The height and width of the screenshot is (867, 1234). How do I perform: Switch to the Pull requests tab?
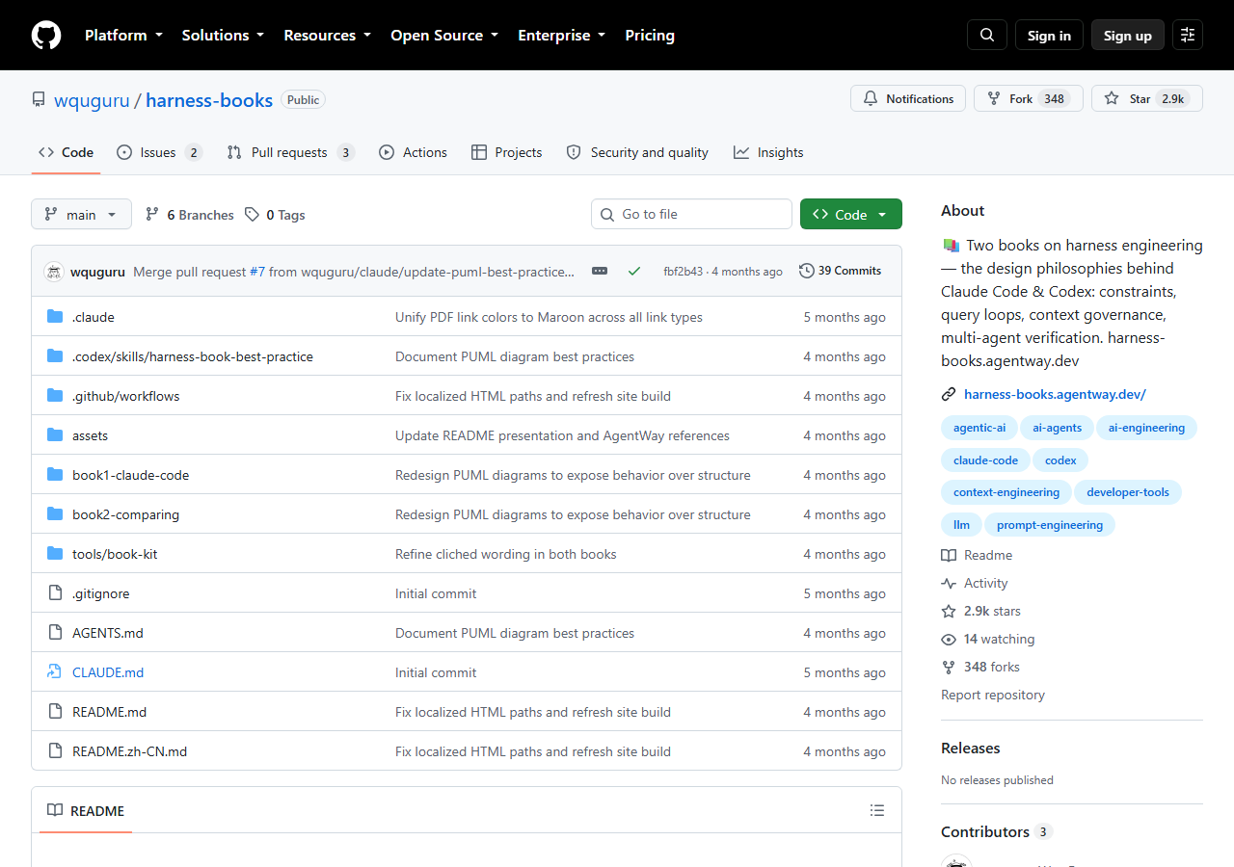click(x=290, y=152)
